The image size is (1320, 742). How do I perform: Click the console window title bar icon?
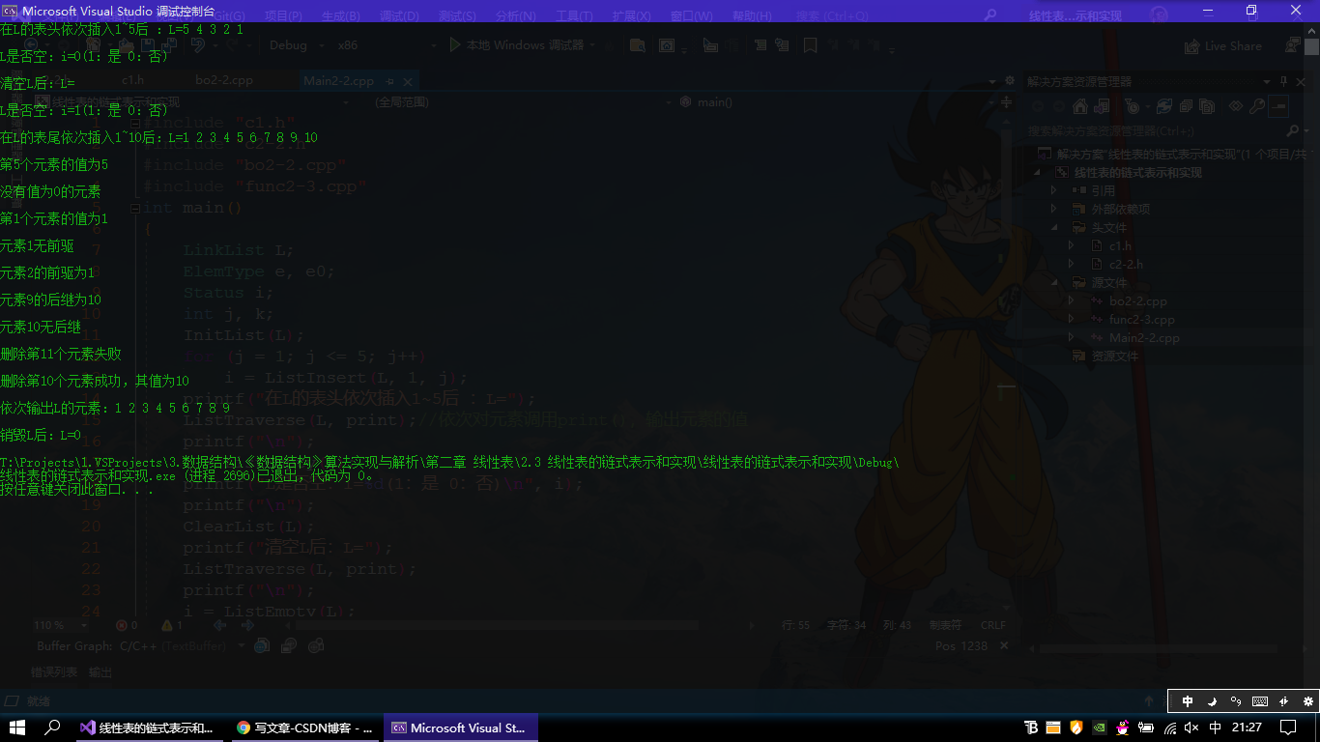(x=10, y=11)
